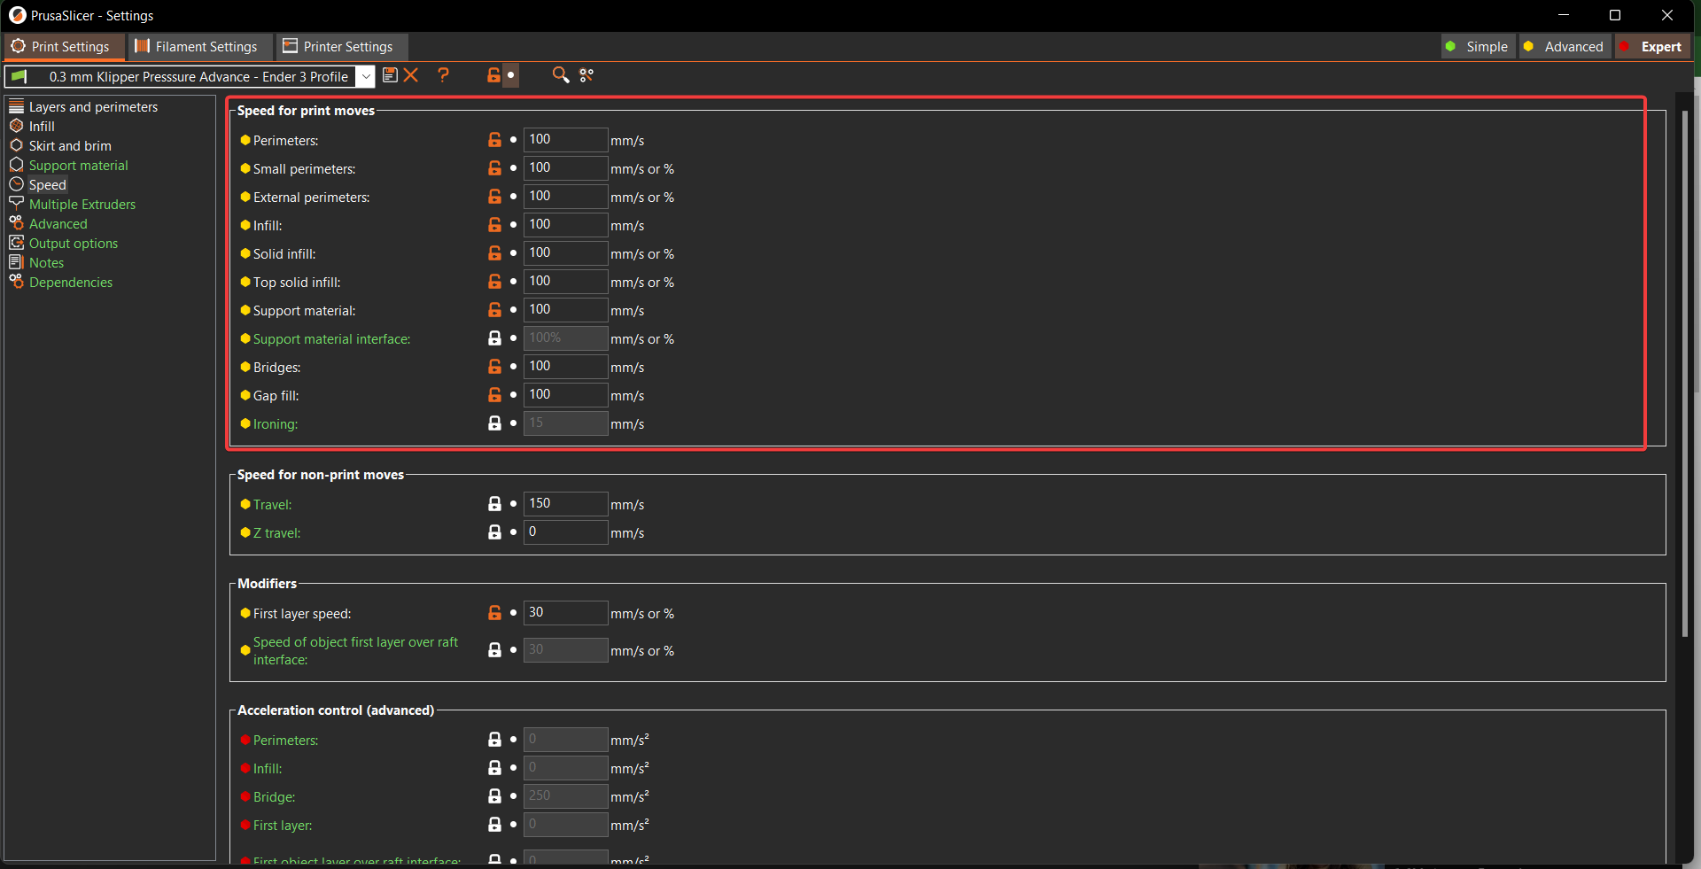1701x869 pixels.
Task: Click PrusaSlicer logo in title bar
Action: tap(17, 15)
